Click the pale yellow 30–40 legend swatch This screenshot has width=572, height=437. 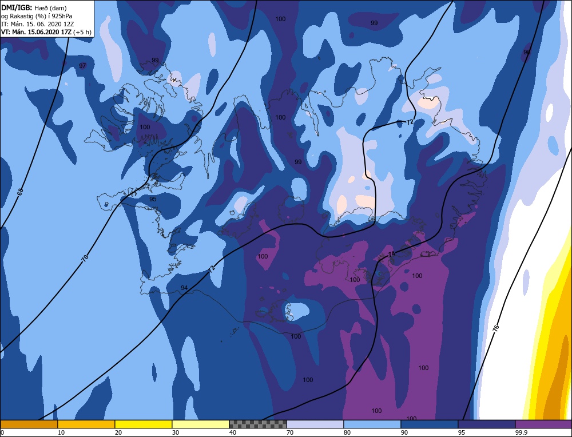(x=201, y=424)
